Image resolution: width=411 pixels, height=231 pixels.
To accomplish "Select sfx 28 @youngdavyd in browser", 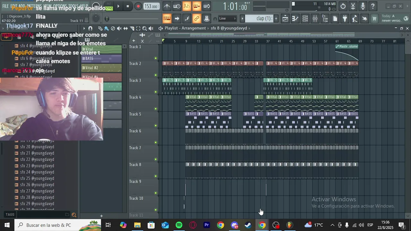I will tap(37, 197).
